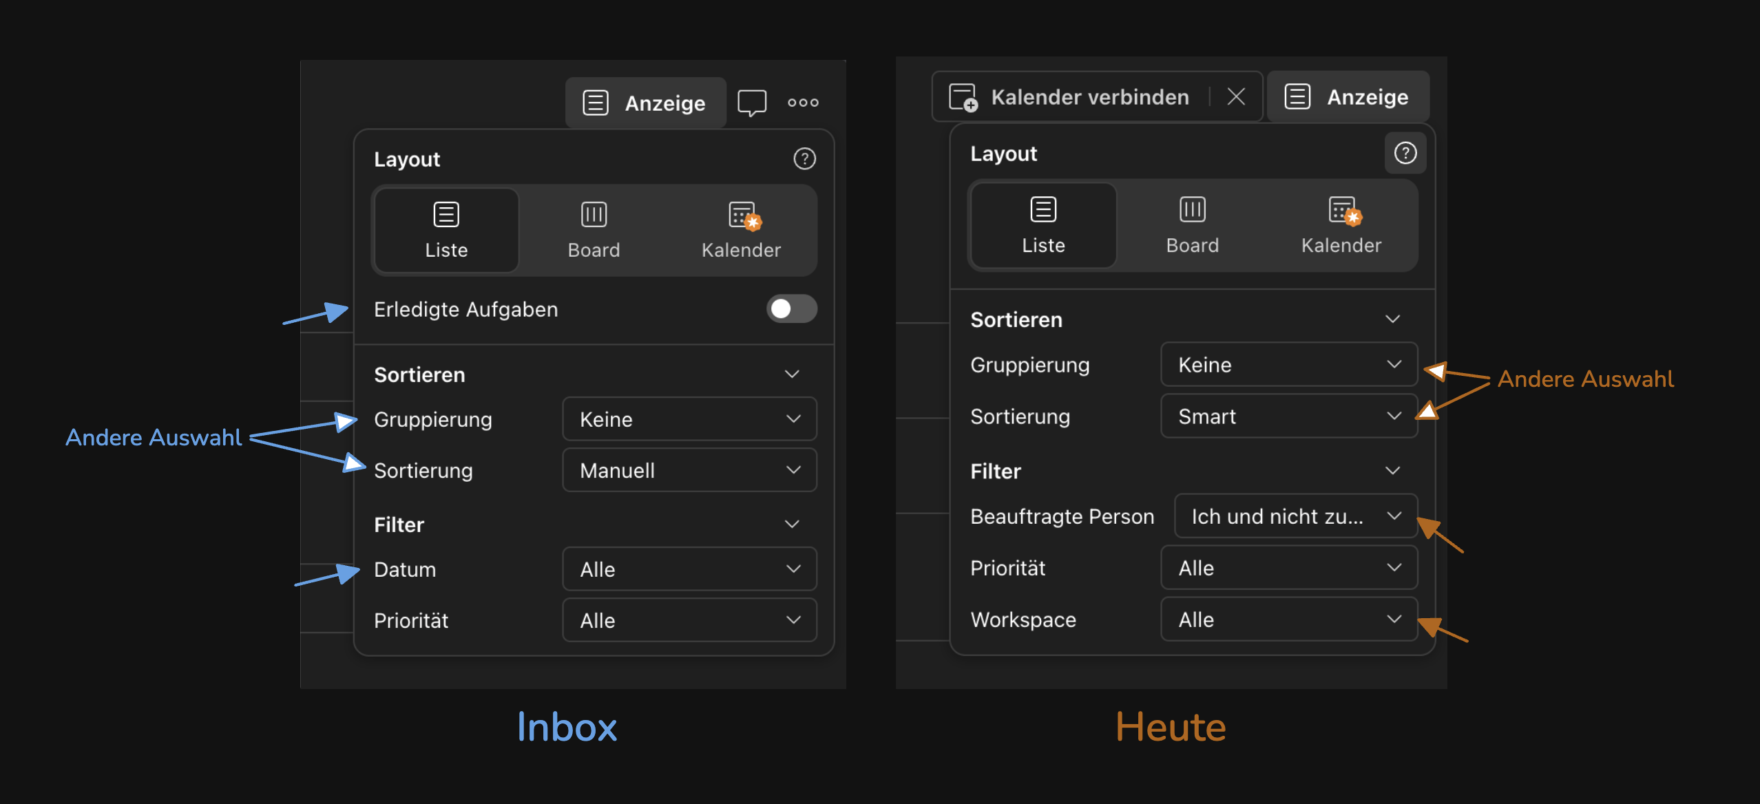Dismiss Kalender verbinden with X

[x=1236, y=97]
